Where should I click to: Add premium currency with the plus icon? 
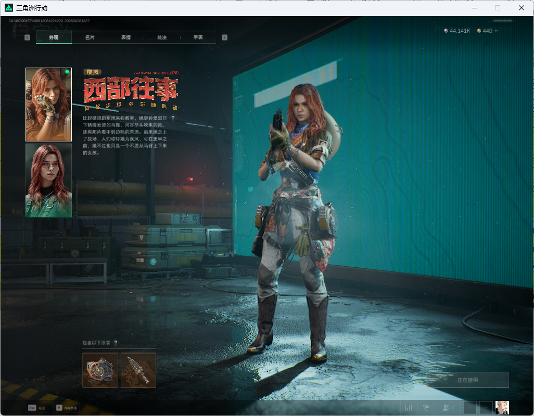click(x=496, y=31)
